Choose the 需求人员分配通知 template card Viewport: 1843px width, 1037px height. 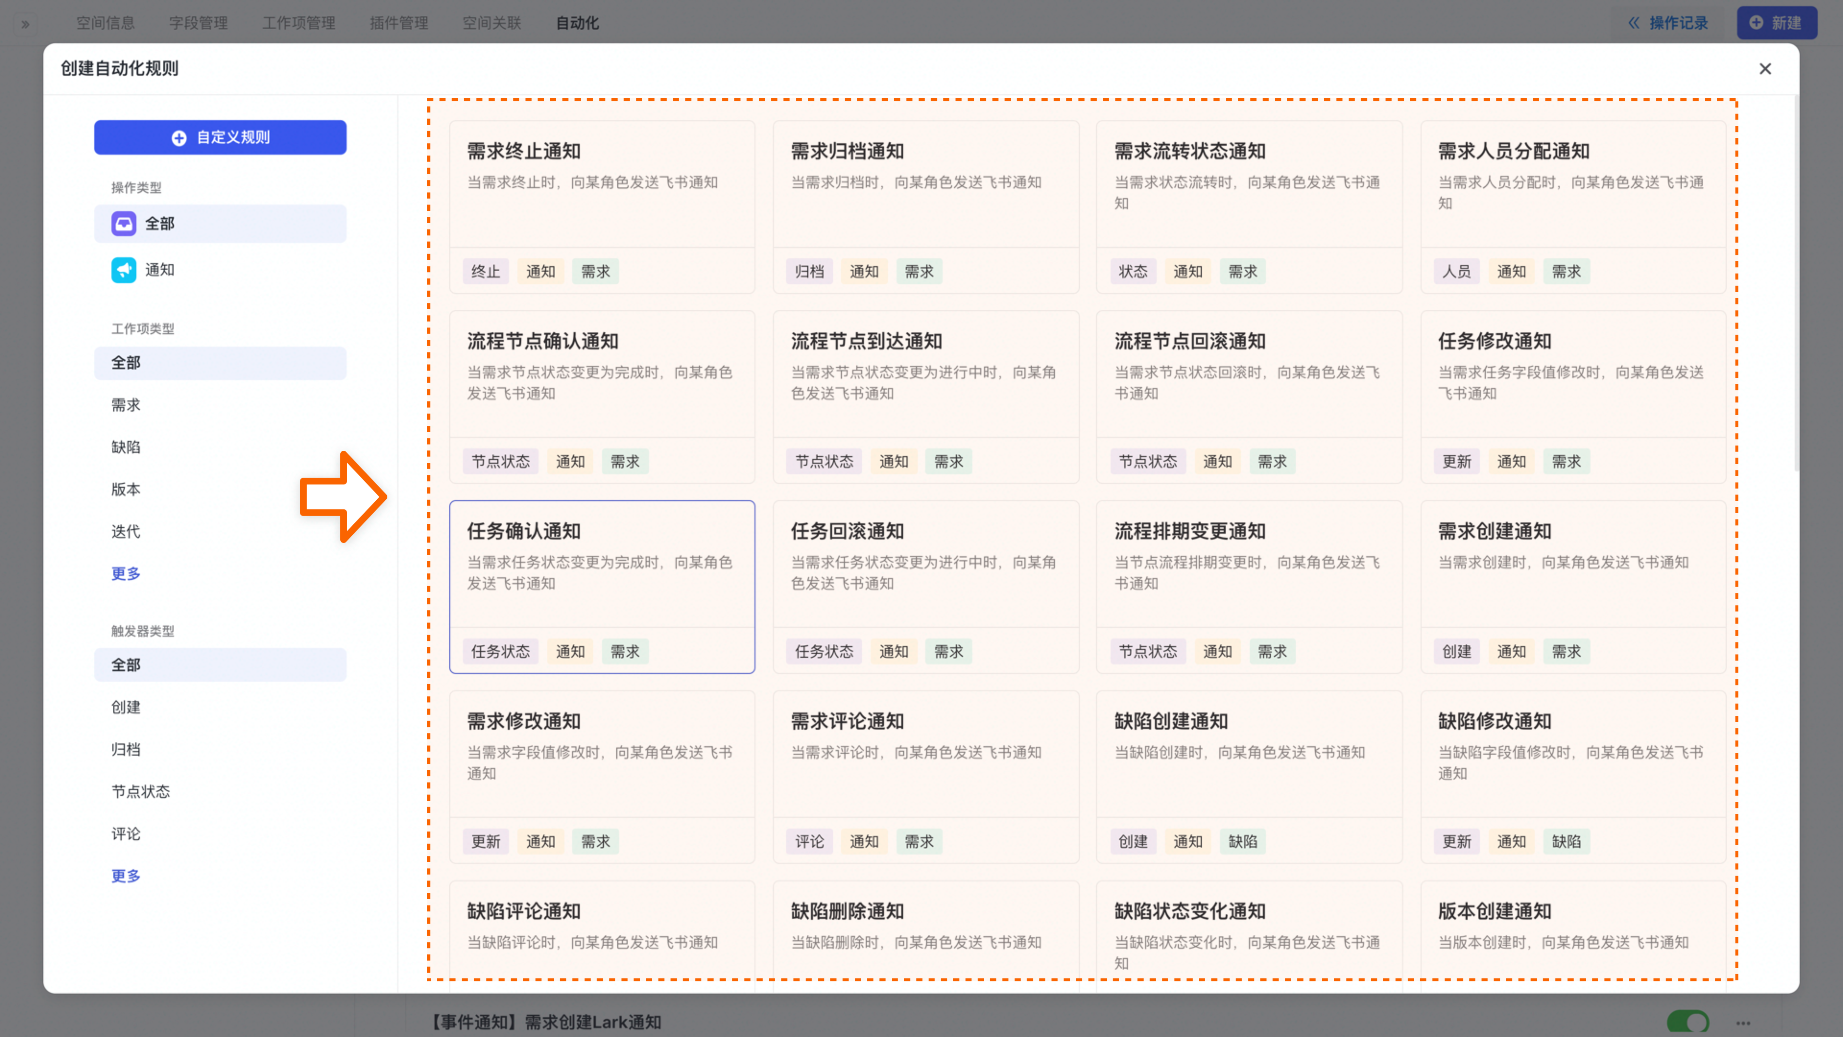tap(1573, 207)
